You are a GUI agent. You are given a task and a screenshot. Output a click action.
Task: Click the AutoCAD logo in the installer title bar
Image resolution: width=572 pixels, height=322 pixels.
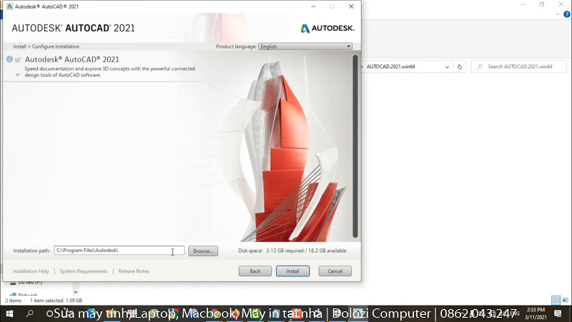[9, 6]
